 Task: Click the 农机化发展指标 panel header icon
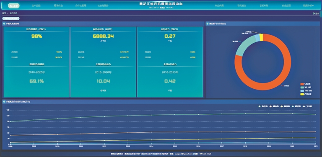(4, 23)
